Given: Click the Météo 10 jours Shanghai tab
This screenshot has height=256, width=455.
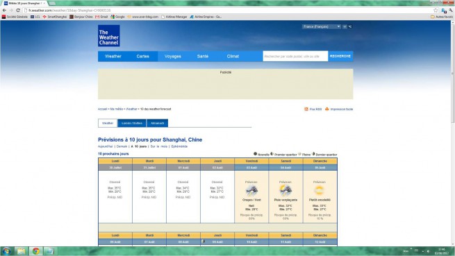Looking at the screenshot, I should (x=24, y=3).
